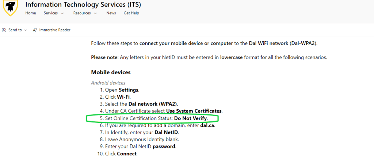Open Information Technology Services (ITS) site title
The height and width of the screenshot is (163, 374).
coord(83,5)
